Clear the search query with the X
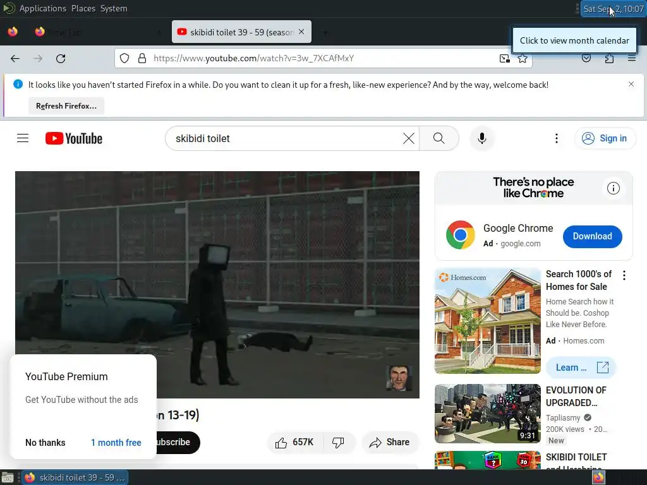Image resolution: width=647 pixels, height=485 pixels. (x=409, y=138)
